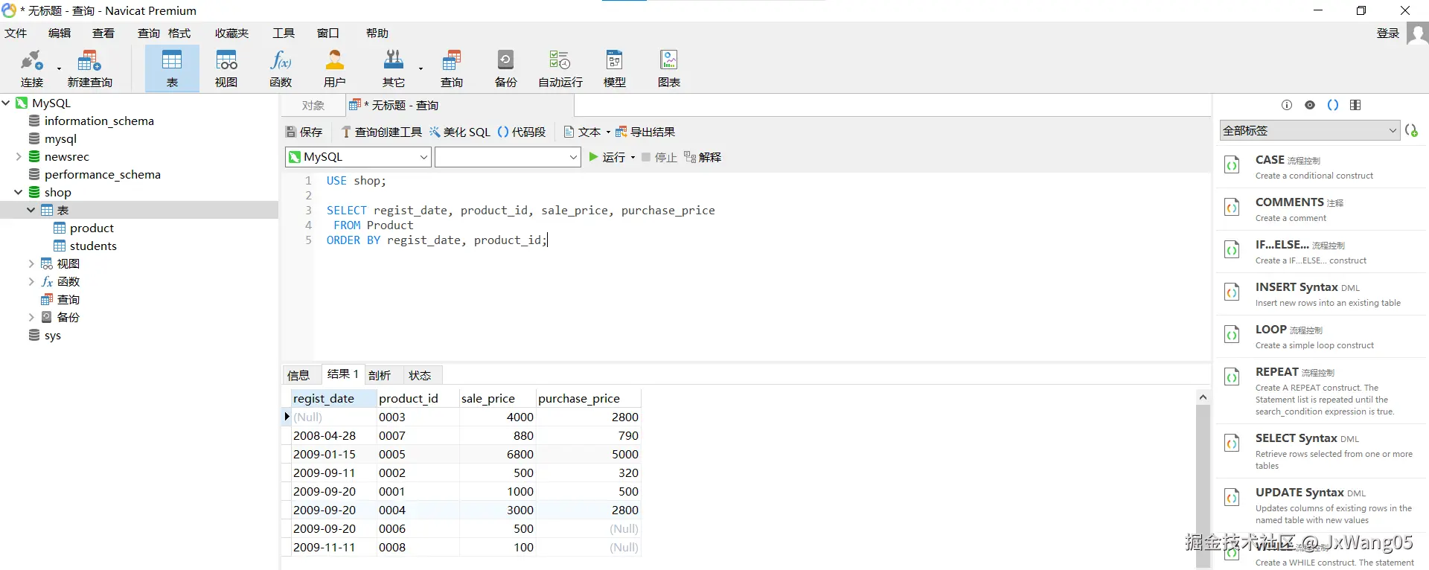This screenshot has height=570, width=1429.
Task: Click the New Query (新建查询) toolbar icon
Action: pyautogui.click(x=89, y=68)
